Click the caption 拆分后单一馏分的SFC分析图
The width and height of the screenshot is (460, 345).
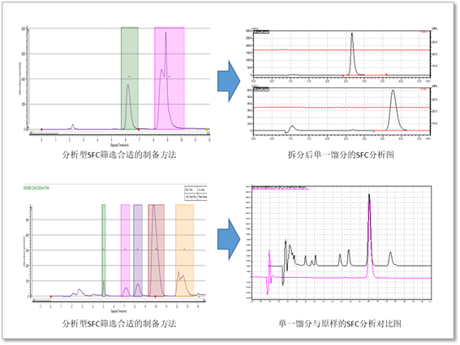coord(341,155)
